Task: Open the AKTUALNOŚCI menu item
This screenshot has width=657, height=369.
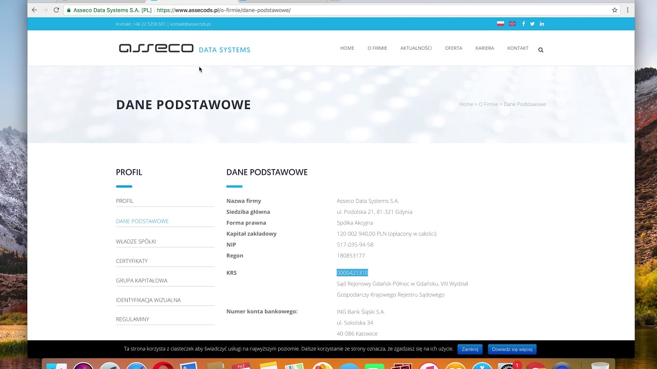Action: (x=416, y=48)
